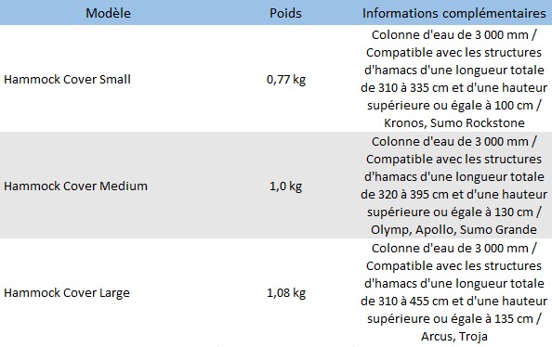Click 'supérieure ou égale à 130 cm'
Screen dimensions: 552x347
tap(451, 212)
